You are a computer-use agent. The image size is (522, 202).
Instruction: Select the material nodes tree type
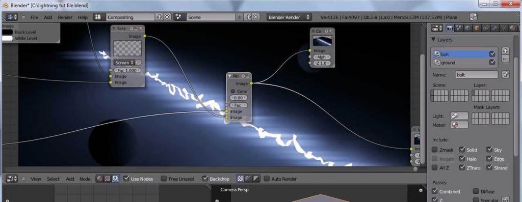point(99,179)
